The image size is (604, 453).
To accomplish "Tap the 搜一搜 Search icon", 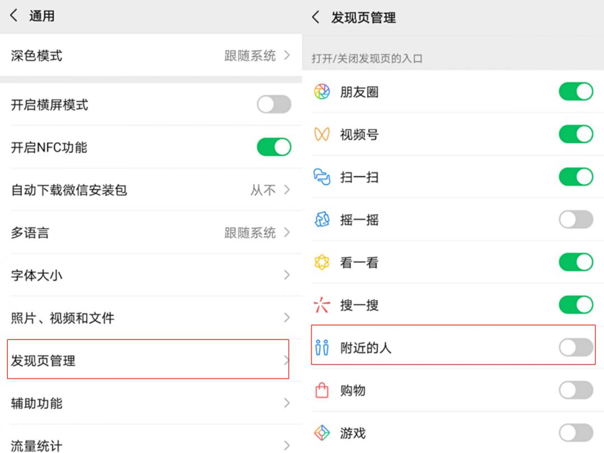I will click(322, 305).
